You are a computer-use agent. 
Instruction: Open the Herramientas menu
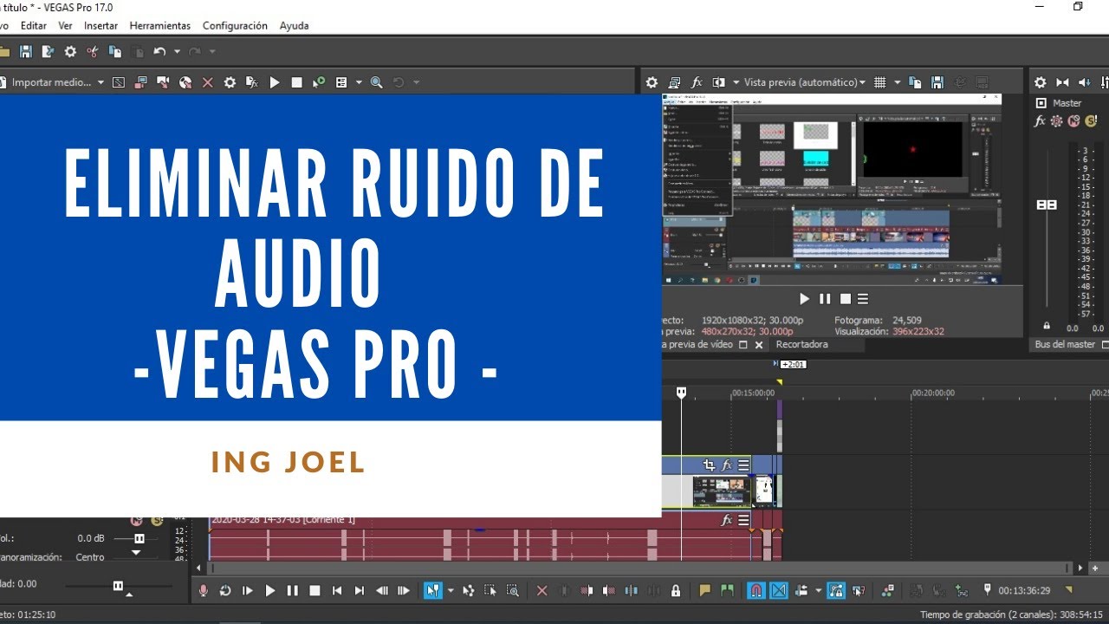160,26
